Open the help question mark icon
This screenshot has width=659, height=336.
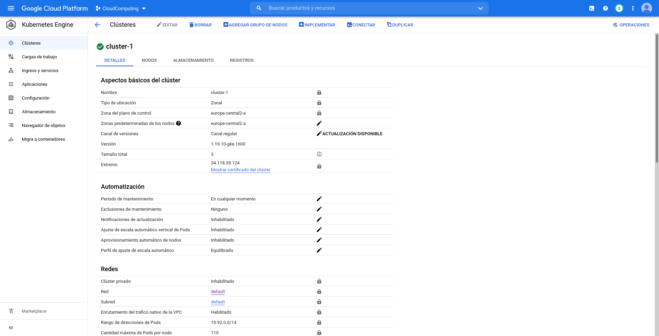[605, 9]
